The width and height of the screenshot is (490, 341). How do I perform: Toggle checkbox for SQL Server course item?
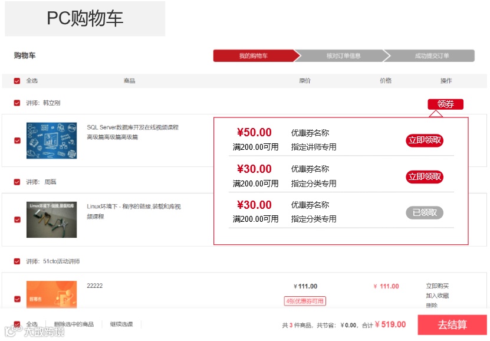pyautogui.click(x=17, y=140)
